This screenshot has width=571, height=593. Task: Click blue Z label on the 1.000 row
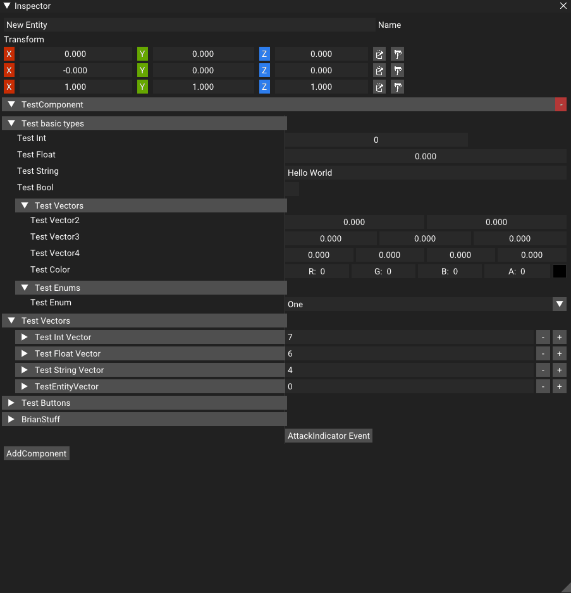[264, 87]
